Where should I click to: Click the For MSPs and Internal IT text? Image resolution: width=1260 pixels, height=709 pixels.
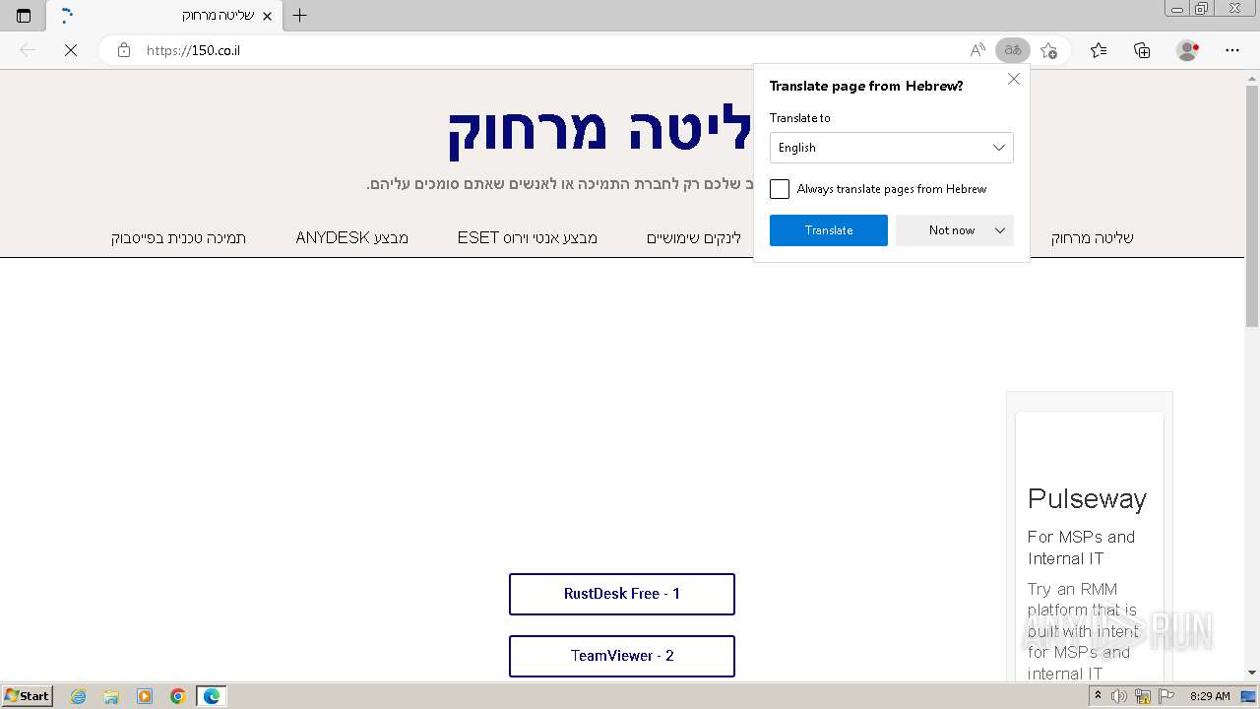[x=1081, y=548]
